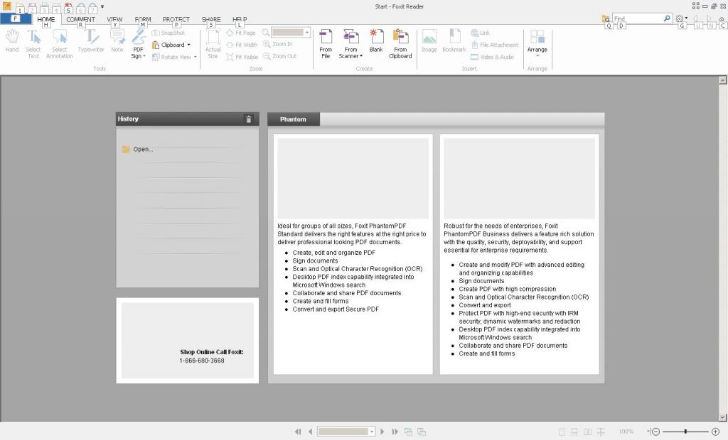Clear History with the trash icon
This screenshot has width=728, height=440.
coord(248,119)
